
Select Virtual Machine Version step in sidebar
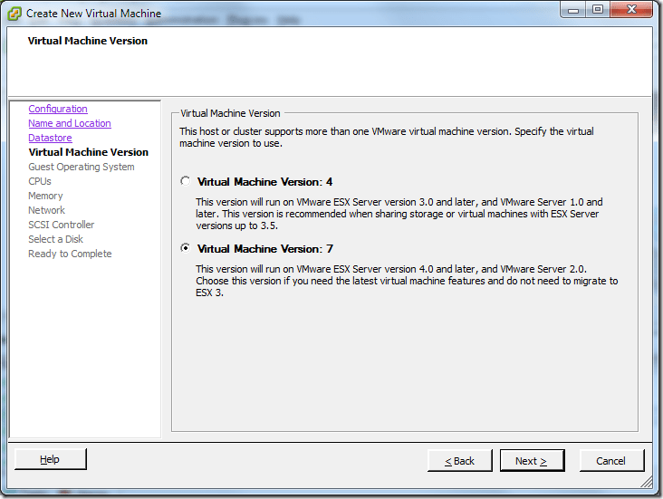coord(89,152)
